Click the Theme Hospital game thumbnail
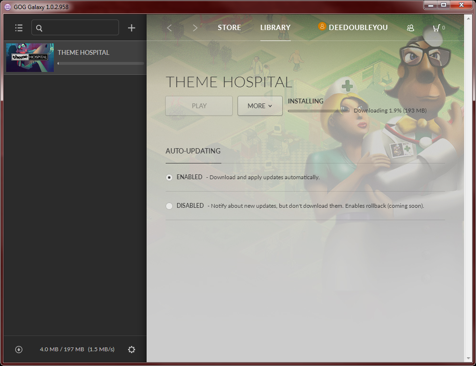Image resolution: width=476 pixels, height=366 pixels. coord(30,58)
